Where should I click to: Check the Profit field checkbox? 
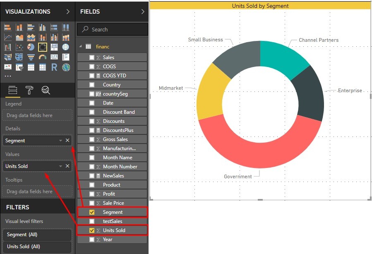pos(92,194)
